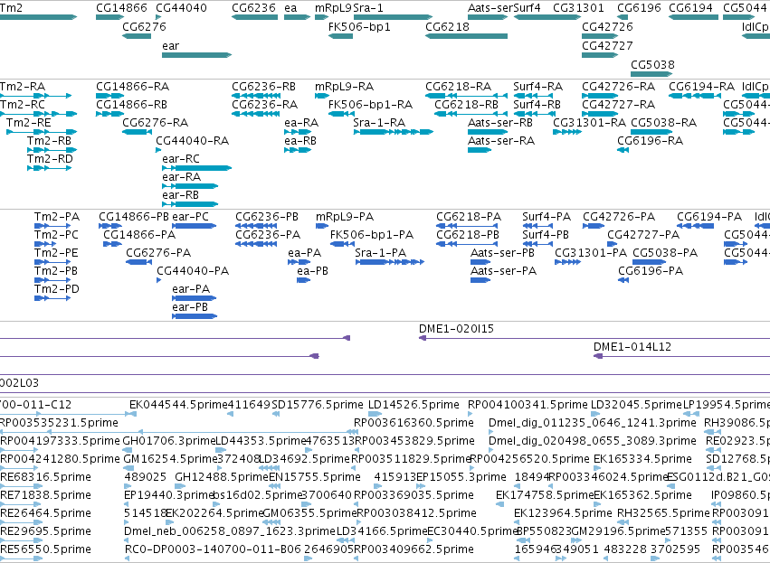
Task: Open the CG6196-RA transcript label
Action: click(x=651, y=141)
